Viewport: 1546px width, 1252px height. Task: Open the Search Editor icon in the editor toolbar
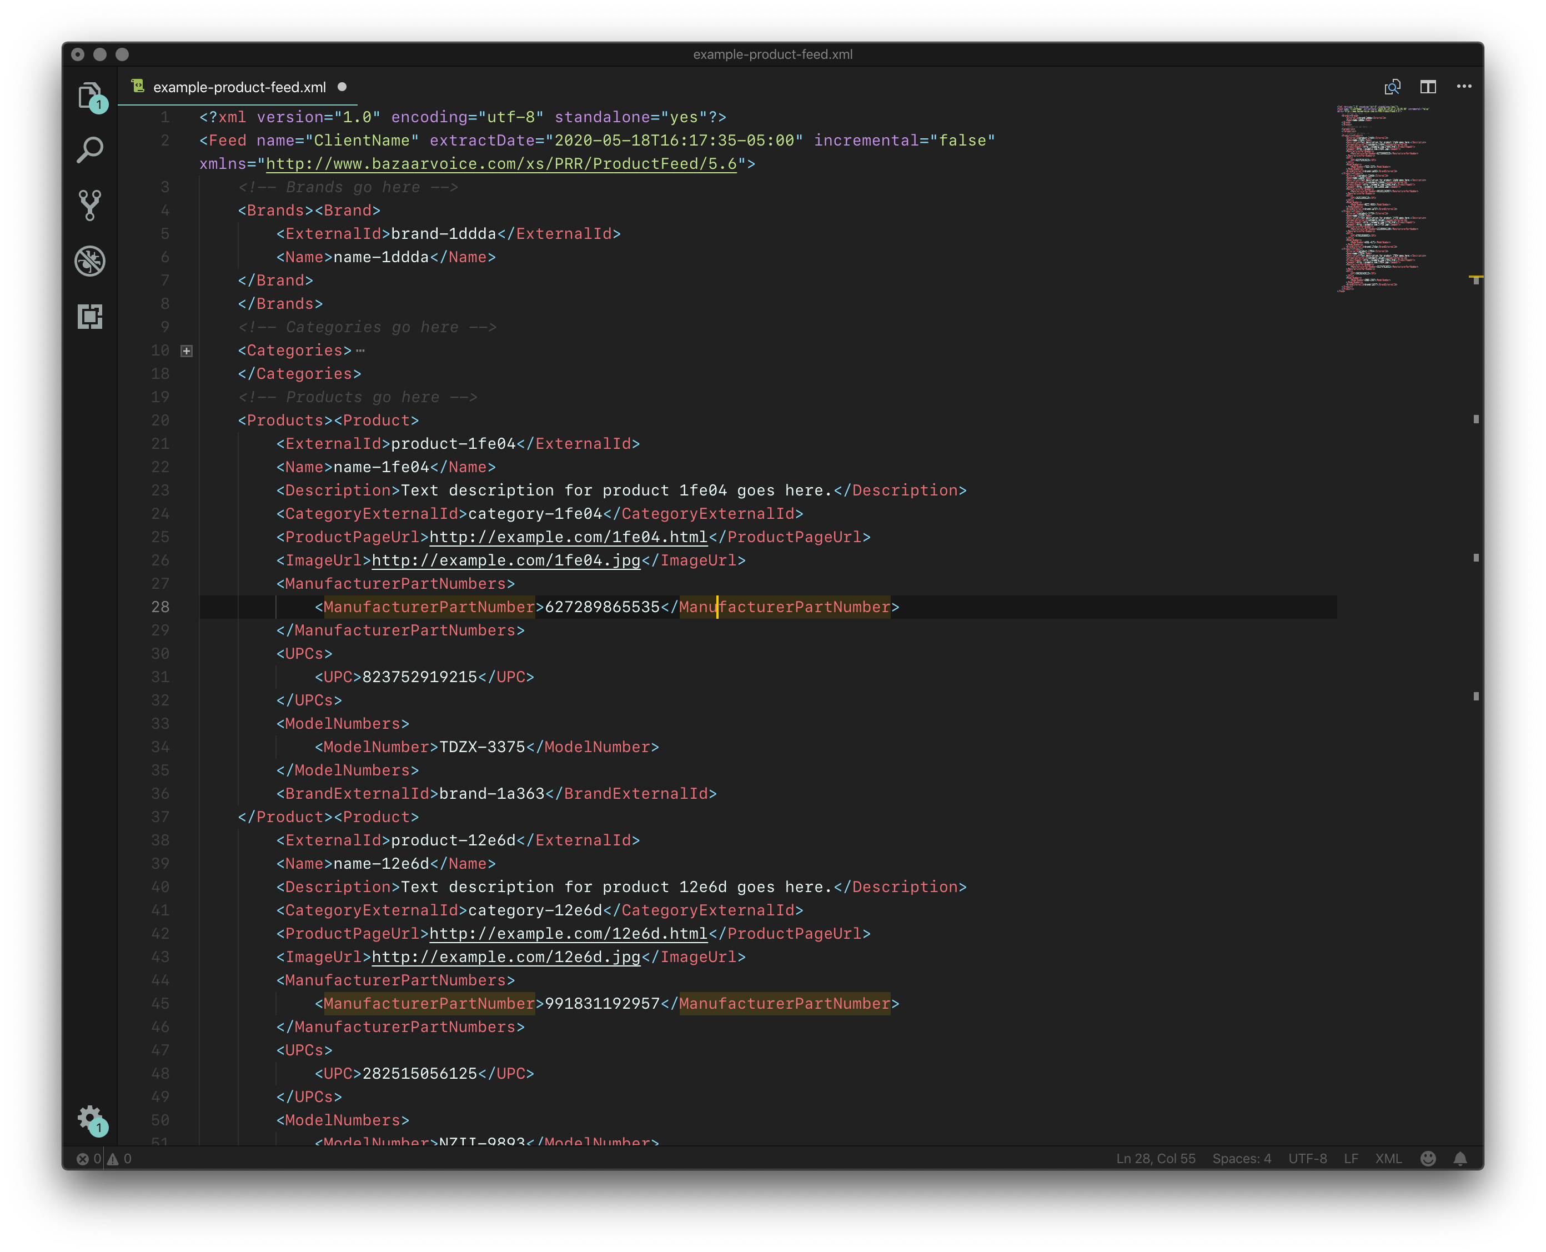point(1392,86)
